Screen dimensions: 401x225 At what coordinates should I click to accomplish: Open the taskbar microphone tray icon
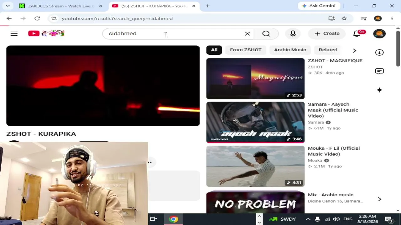tap(317, 219)
